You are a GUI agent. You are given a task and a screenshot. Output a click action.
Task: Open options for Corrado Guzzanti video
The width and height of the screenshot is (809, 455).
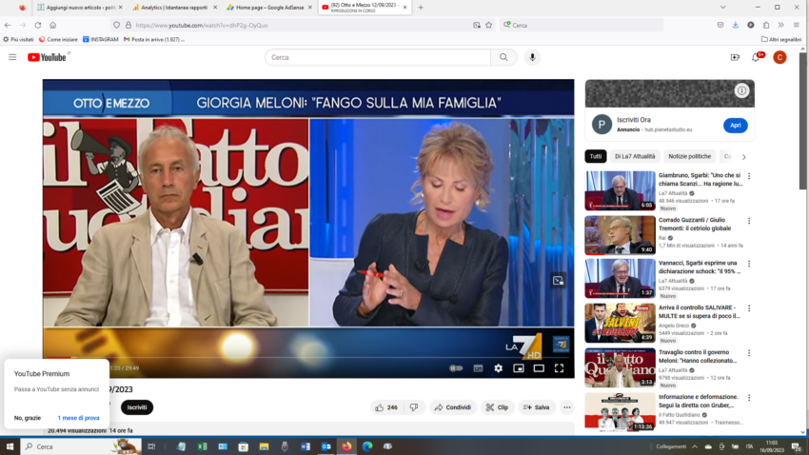click(749, 221)
